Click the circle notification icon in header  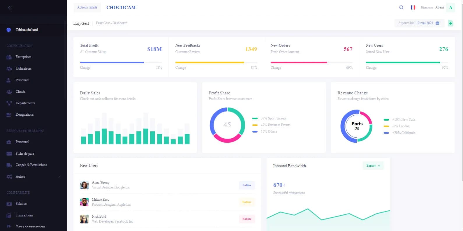pos(401,8)
